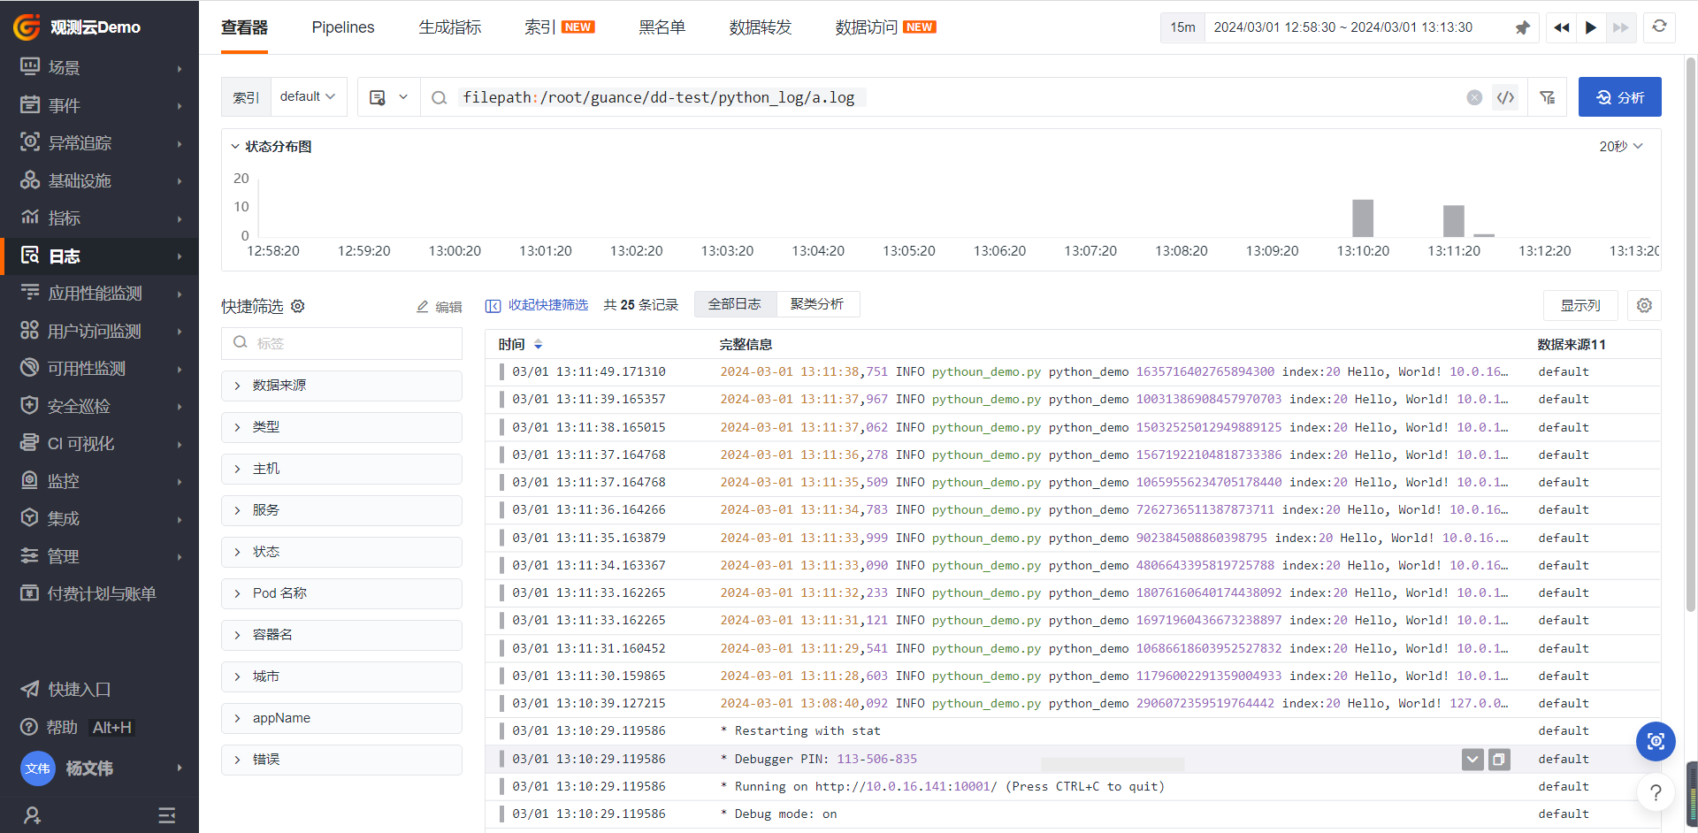This screenshot has width=1698, height=833.
Task: Open 管理 sidebar section
Action: [99, 556]
